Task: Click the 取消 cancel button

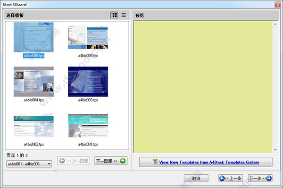Action: (196, 178)
